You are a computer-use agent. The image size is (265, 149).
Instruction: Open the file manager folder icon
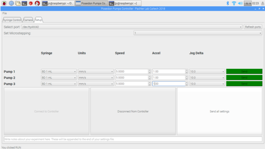click(18, 3)
